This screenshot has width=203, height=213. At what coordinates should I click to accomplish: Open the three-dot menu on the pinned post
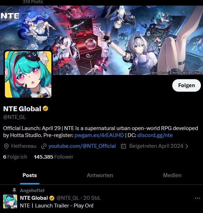[197, 198]
